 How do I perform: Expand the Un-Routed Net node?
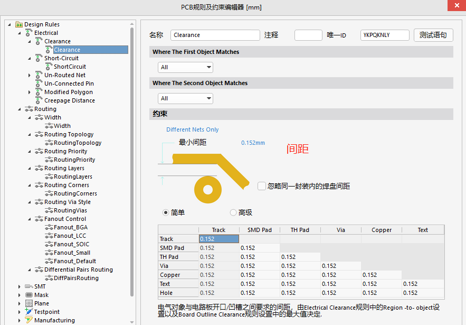point(29,75)
